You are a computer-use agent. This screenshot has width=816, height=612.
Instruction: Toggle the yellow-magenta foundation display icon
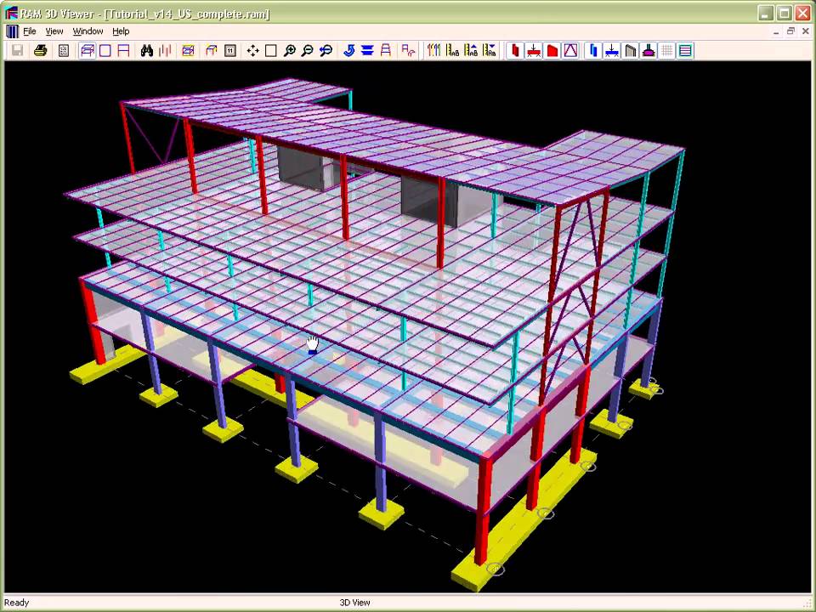(x=649, y=51)
